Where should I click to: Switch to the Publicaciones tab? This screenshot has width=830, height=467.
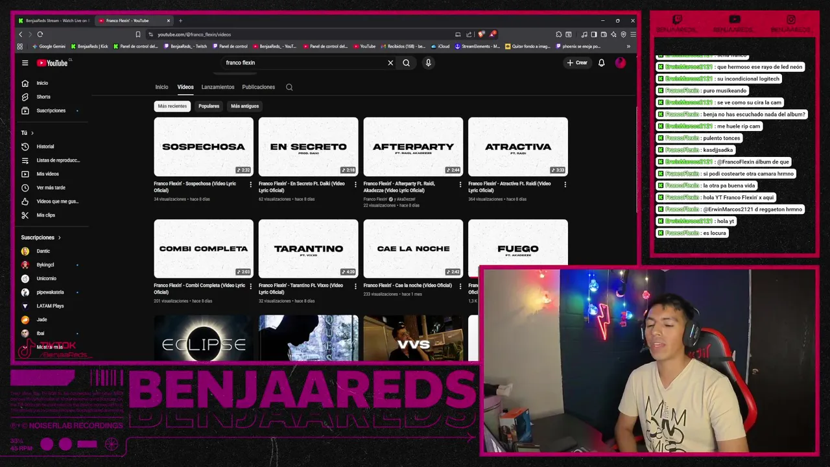pos(259,87)
